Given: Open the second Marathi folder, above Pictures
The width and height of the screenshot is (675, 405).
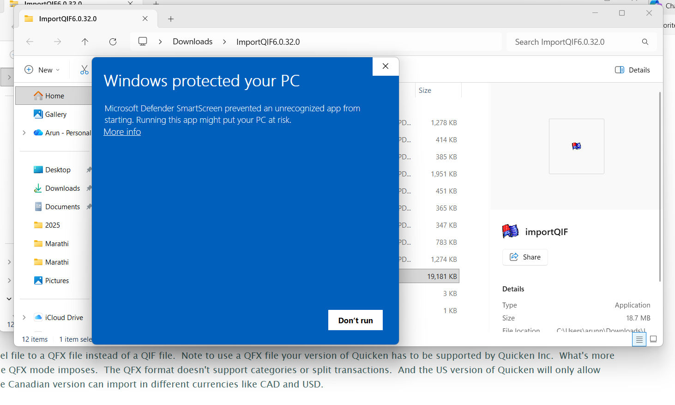Looking at the screenshot, I should 57,262.
